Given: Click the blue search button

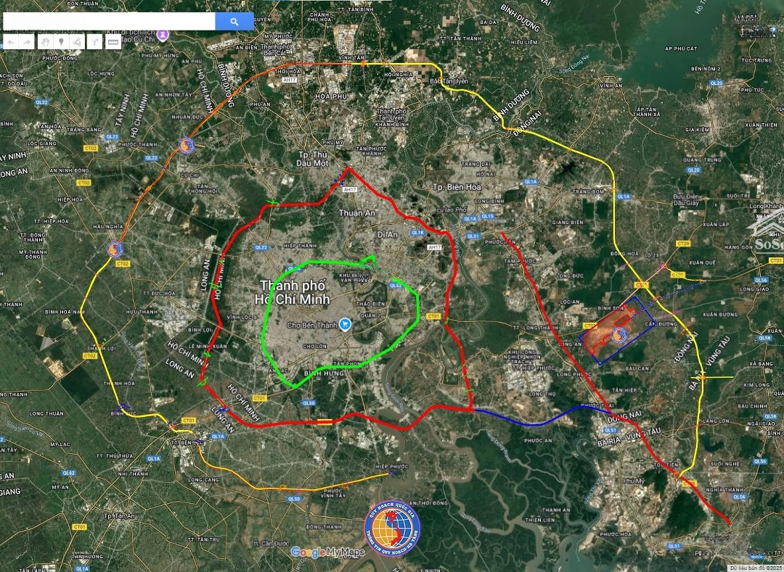Looking at the screenshot, I should coord(234,22).
